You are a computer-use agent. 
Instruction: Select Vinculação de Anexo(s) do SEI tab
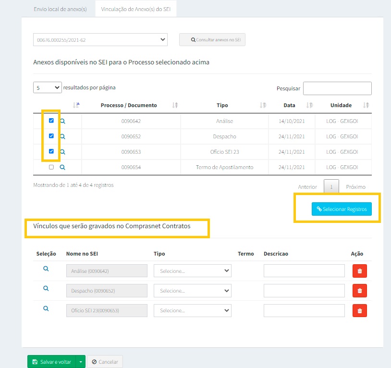[135, 9]
